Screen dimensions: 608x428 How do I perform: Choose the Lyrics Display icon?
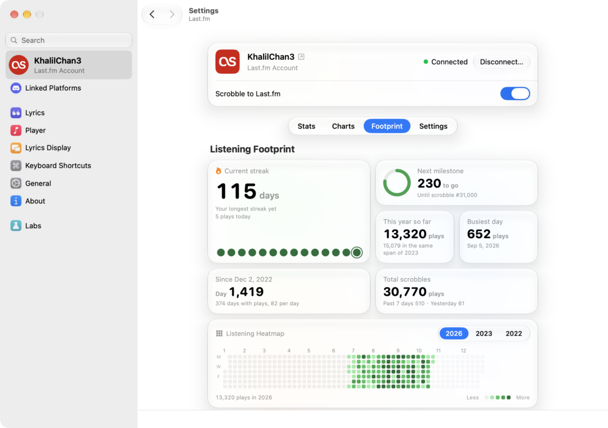point(16,148)
